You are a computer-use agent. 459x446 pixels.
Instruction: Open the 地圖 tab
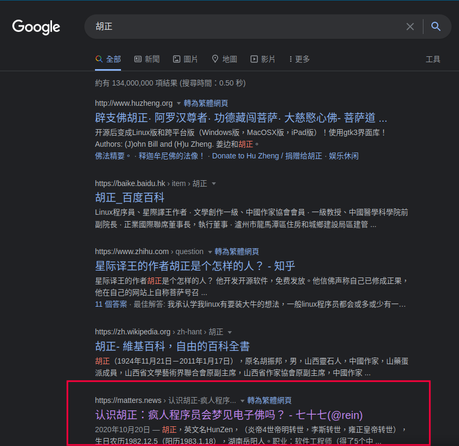[x=224, y=59]
